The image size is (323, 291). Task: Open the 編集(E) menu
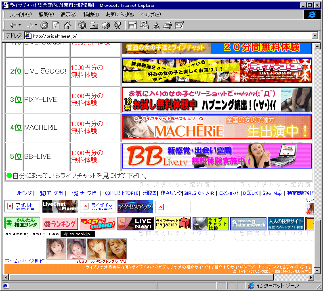click(46, 15)
